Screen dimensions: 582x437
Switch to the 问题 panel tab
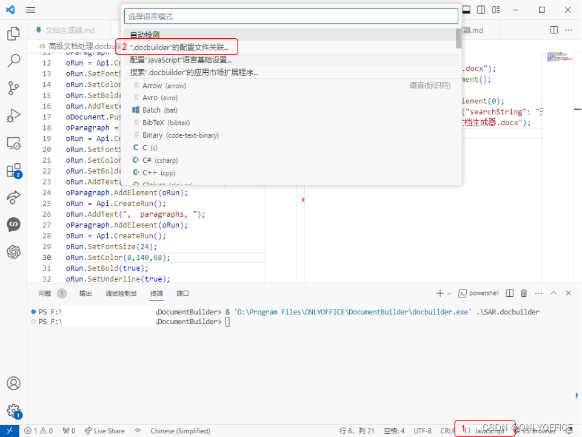[x=45, y=294]
